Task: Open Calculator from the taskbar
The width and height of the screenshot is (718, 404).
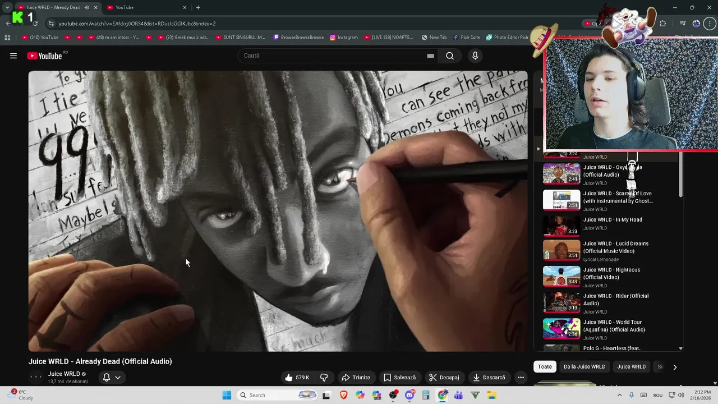Action: 426,395
